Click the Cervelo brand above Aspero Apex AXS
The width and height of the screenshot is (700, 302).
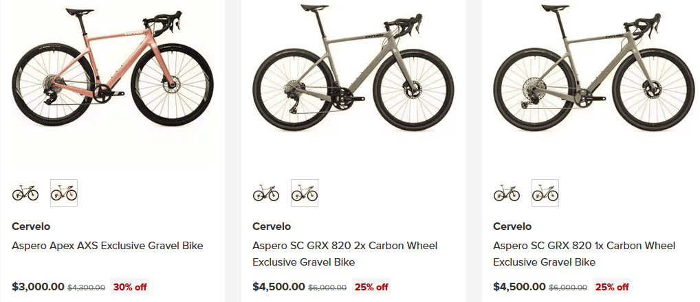tap(31, 226)
